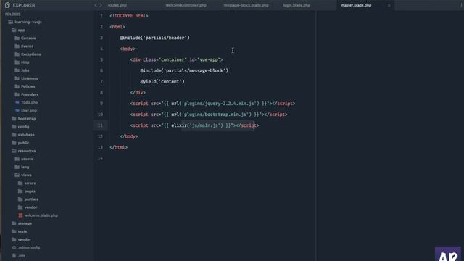Click the lang folder icon
Screen dimensions: 464x261
point(17,167)
